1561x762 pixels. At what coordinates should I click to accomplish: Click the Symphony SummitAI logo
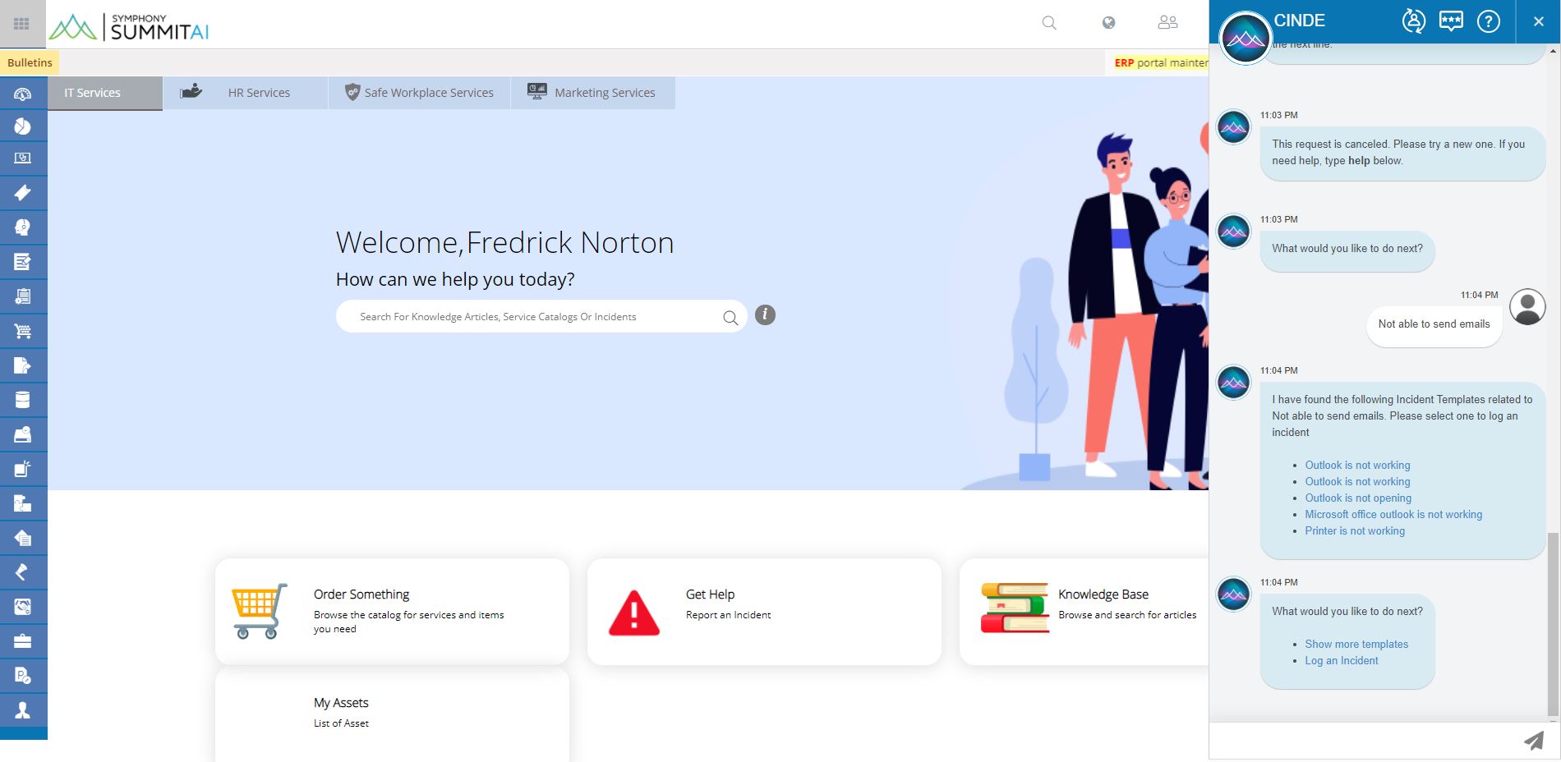click(129, 27)
